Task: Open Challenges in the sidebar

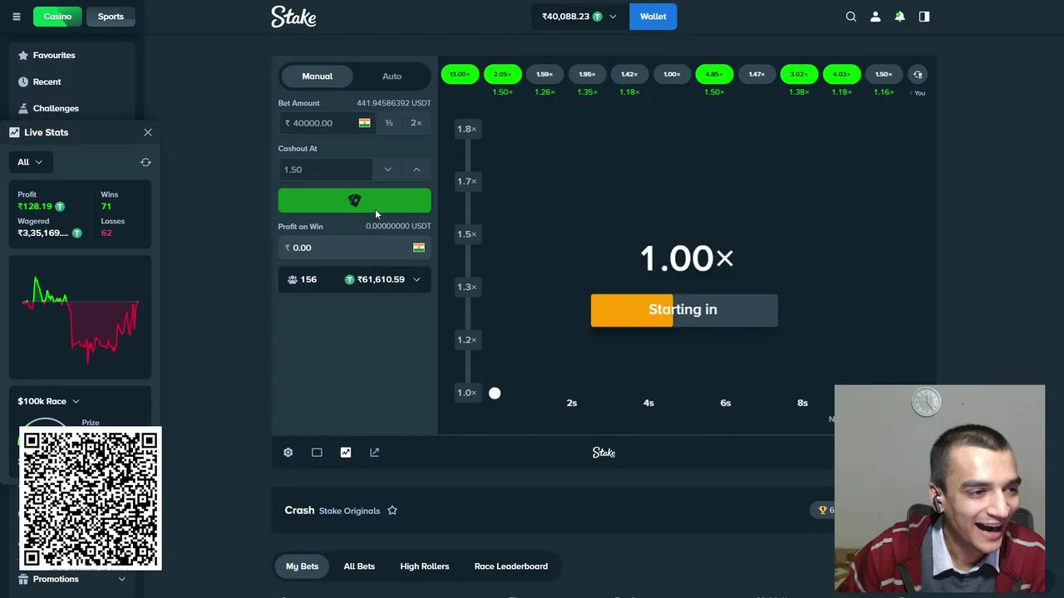Action: point(56,108)
